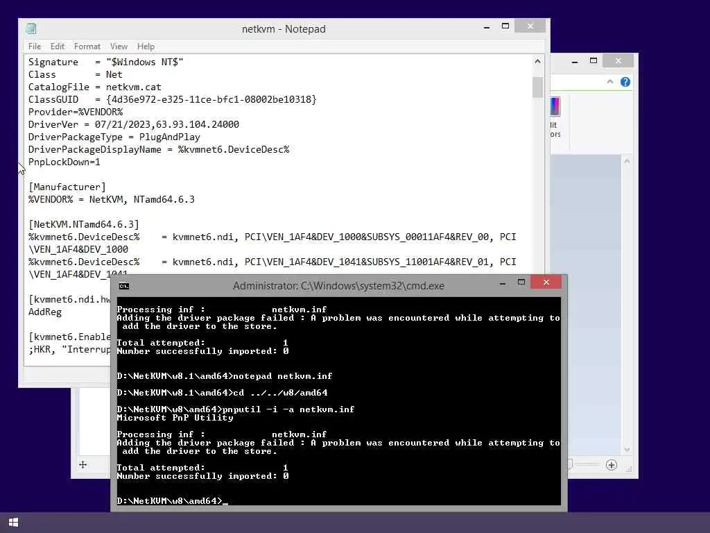The height and width of the screenshot is (533, 710).
Task: Click the up scroll arrow in the background window
Action: tap(627, 161)
